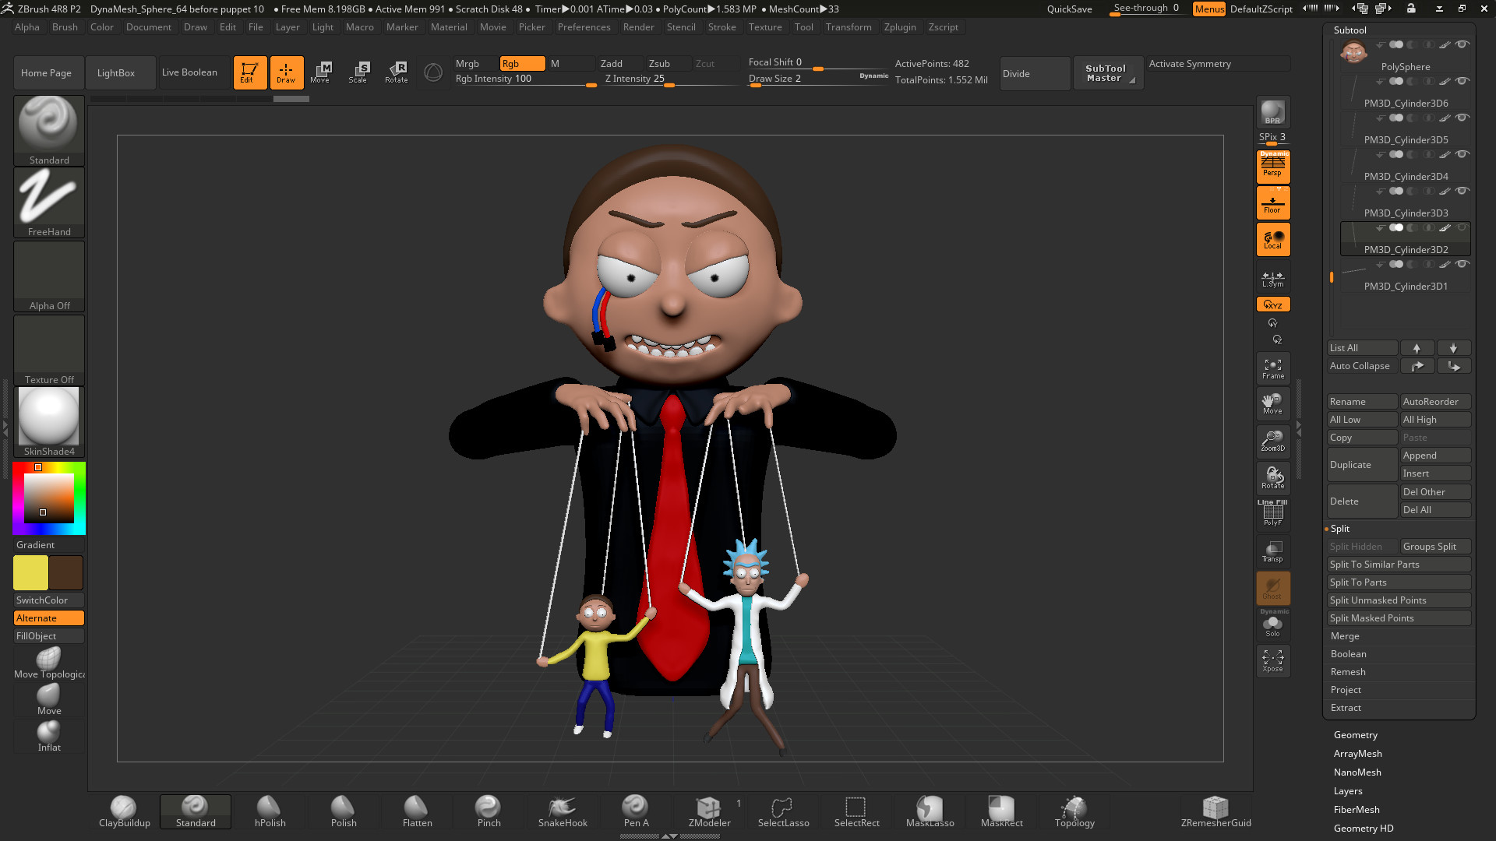Viewport: 1496px width, 841px height.
Task: Open the Brush menu
Action: (65, 27)
